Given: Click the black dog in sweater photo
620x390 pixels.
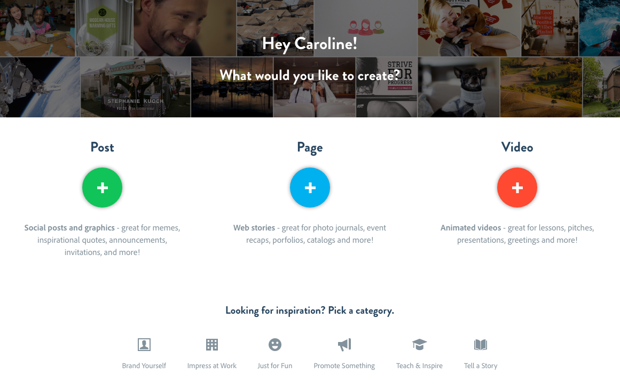Looking at the screenshot, I should pyautogui.click(x=459, y=87).
